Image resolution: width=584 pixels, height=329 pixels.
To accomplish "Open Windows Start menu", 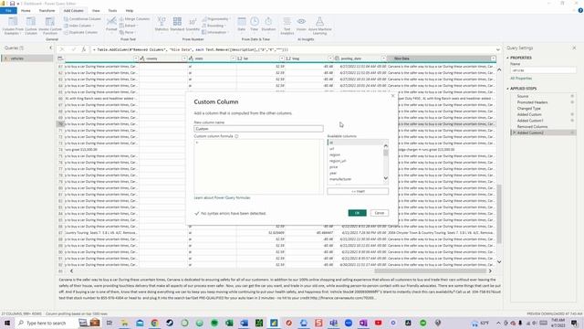I will point(7,323).
